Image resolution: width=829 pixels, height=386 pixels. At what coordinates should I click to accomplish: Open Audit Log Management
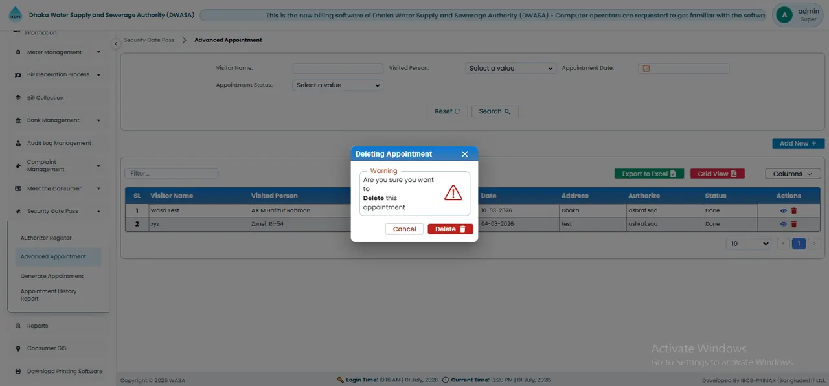tap(59, 143)
